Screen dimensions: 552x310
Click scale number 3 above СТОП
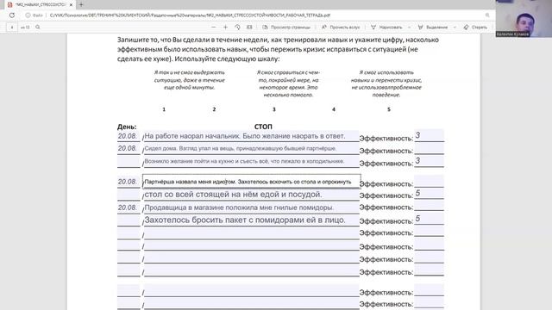click(274, 109)
